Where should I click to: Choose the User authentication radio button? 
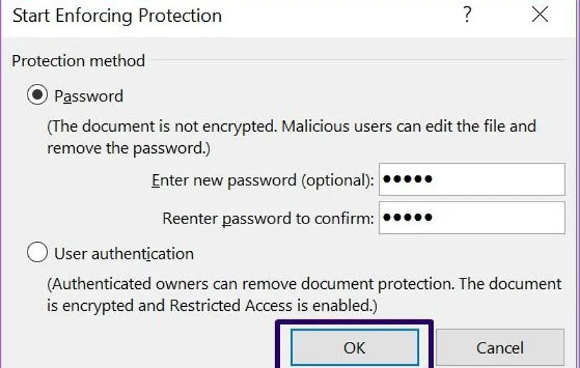(x=37, y=253)
